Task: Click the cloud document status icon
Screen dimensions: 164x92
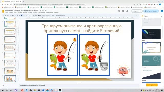Action: (x=46, y=10)
